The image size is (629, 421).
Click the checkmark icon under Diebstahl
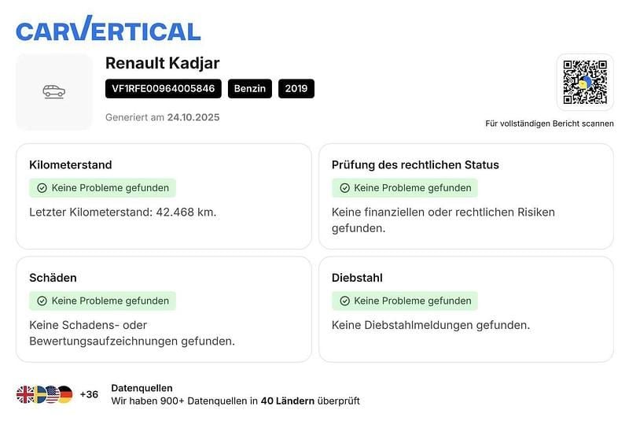click(x=344, y=301)
